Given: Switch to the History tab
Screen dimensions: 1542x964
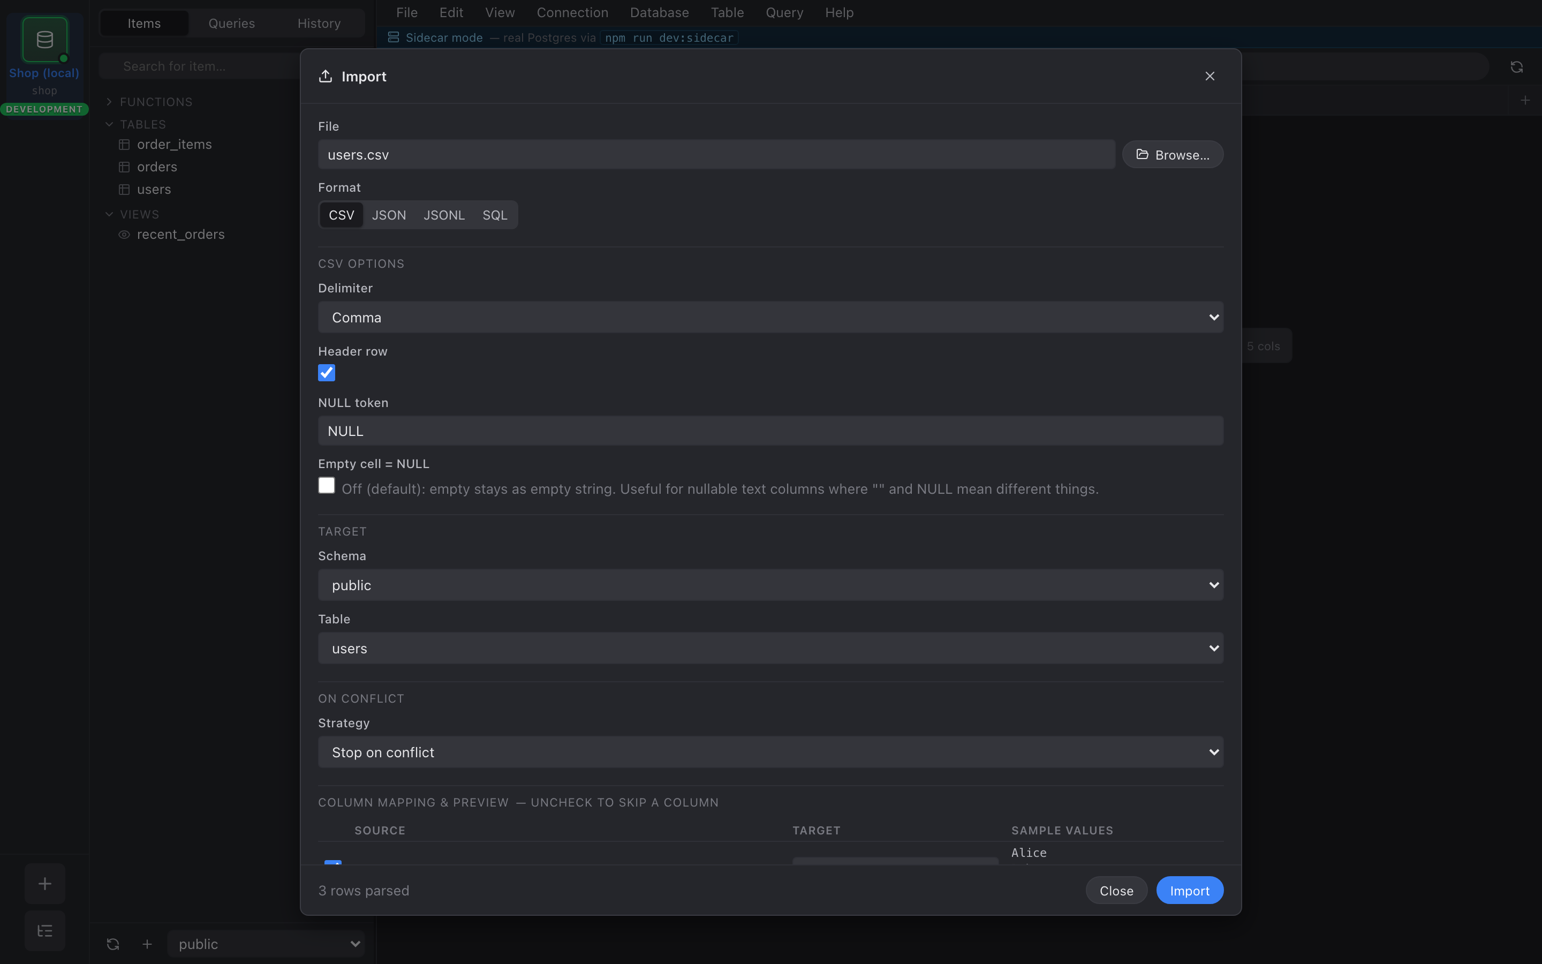Looking at the screenshot, I should (x=319, y=24).
